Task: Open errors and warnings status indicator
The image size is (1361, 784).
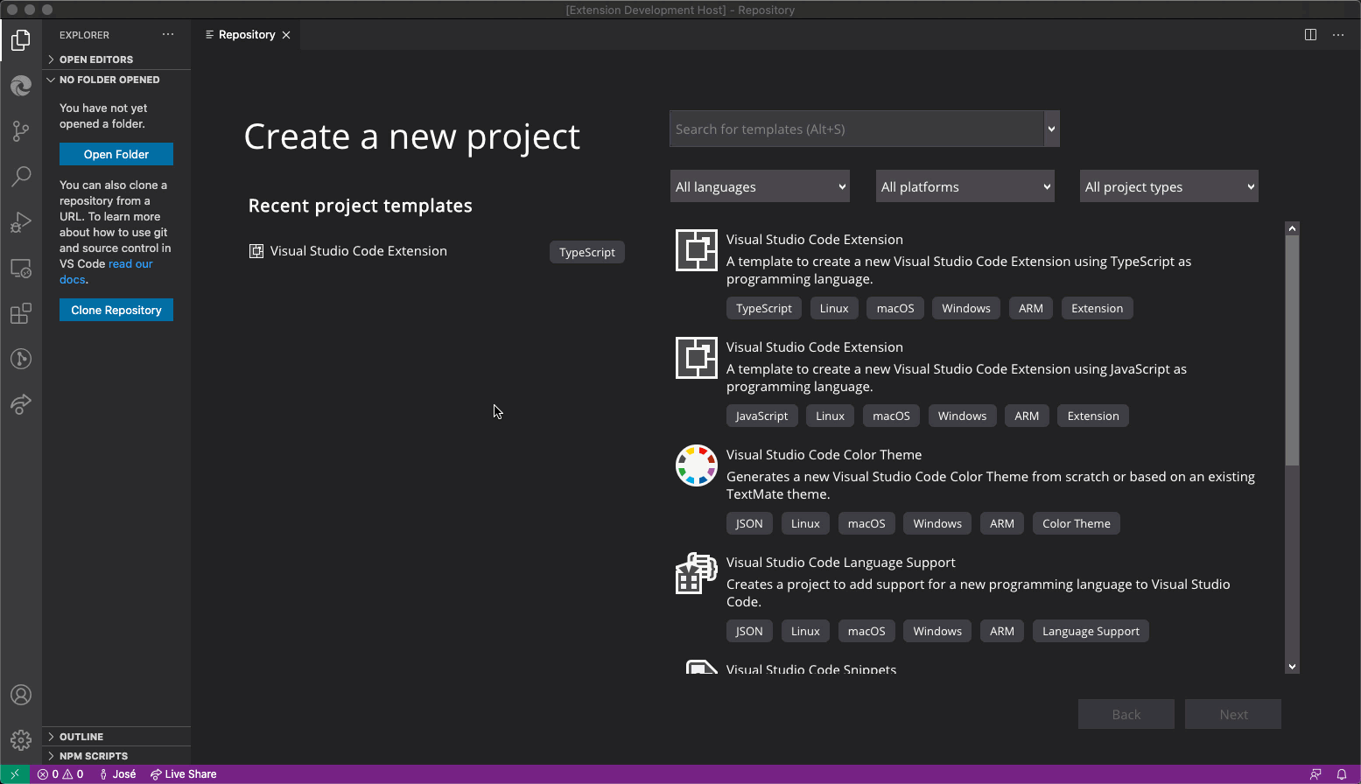Action: pyautogui.click(x=60, y=774)
